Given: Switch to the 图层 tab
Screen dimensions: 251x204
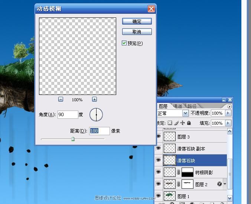Looking at the screenshot, I should (x=163, y=106).
